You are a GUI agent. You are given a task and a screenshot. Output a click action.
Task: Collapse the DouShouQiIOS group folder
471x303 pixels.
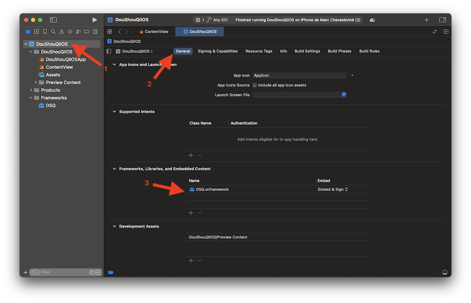tap(31, 52)
